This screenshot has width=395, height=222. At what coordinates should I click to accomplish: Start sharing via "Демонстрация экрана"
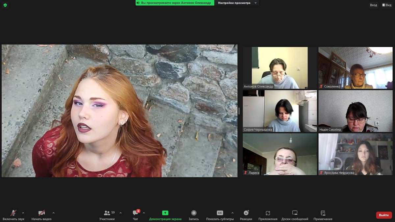[165, 215]
